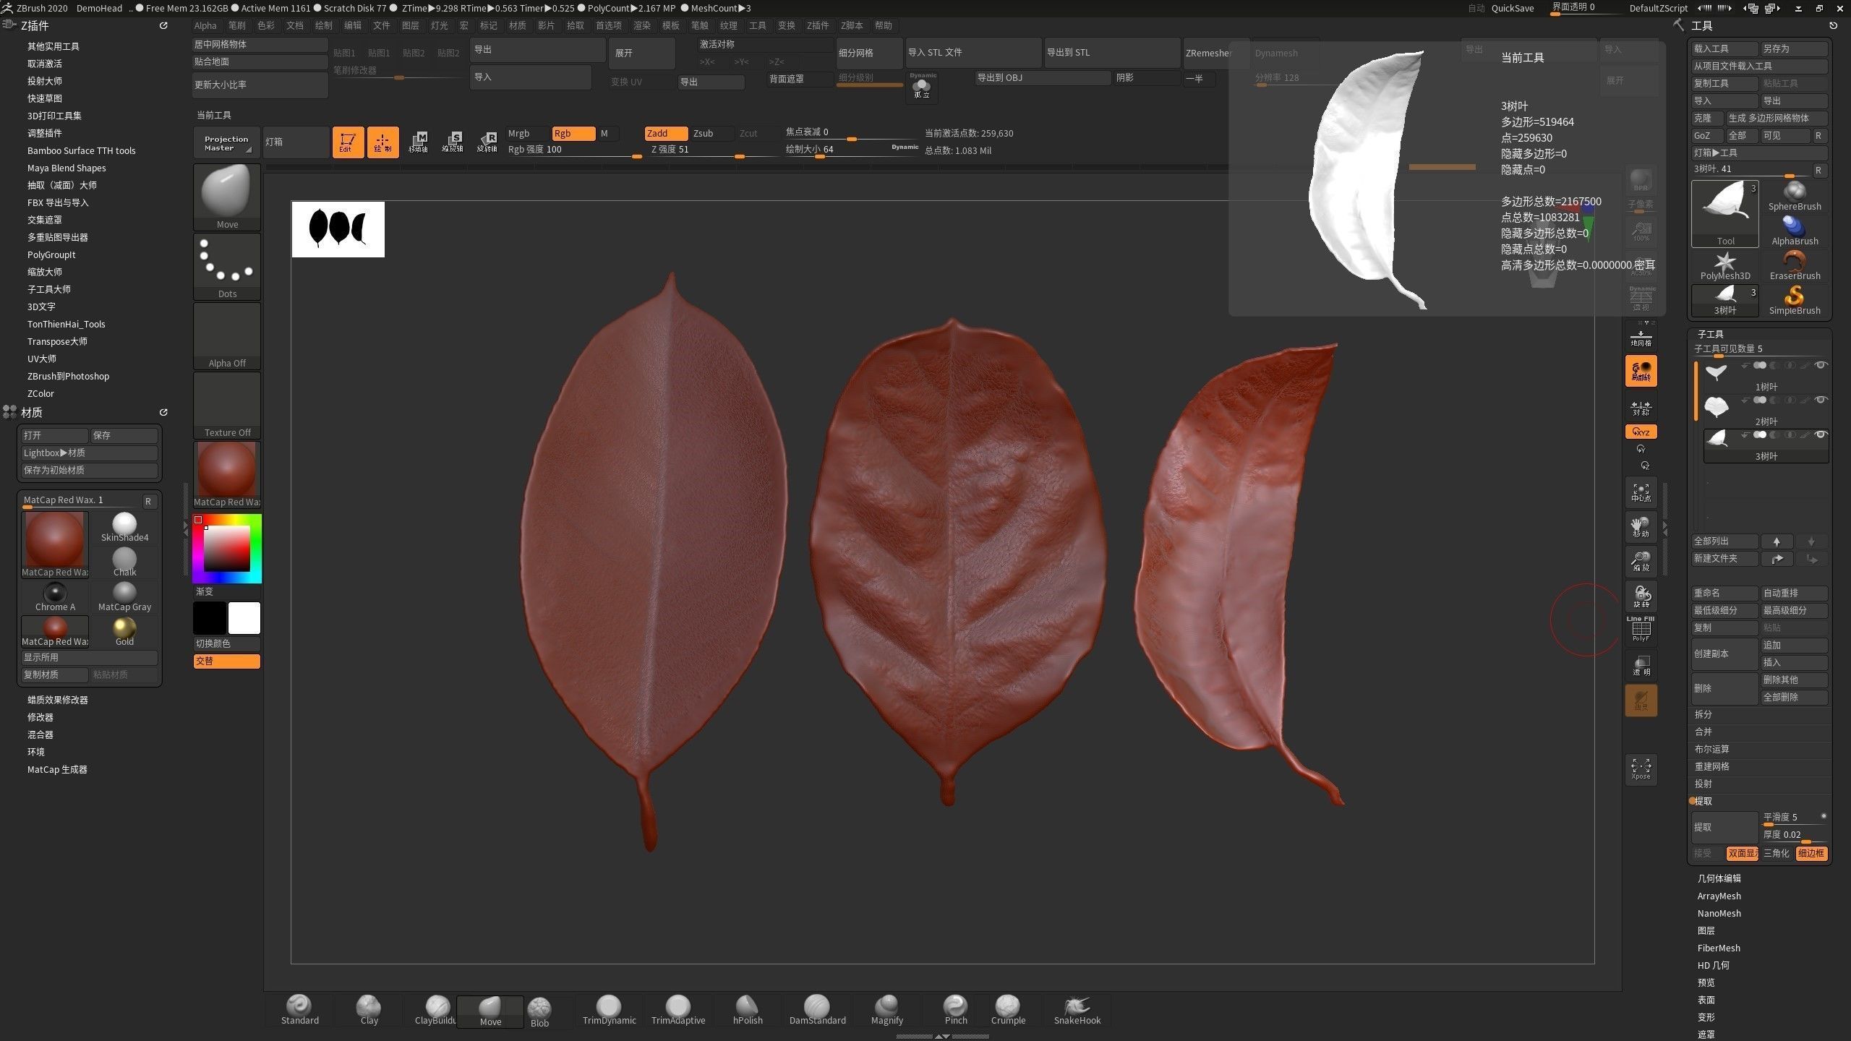The image size is (1851, 1041).
Task: Open the 渲染 menu
Action: point(641,25)
